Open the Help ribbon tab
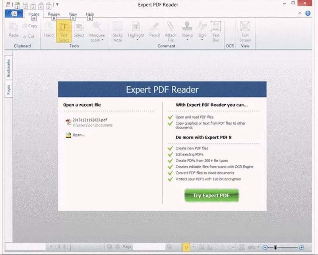The width and height of the screenshot is (318, 255). point(90,14)
